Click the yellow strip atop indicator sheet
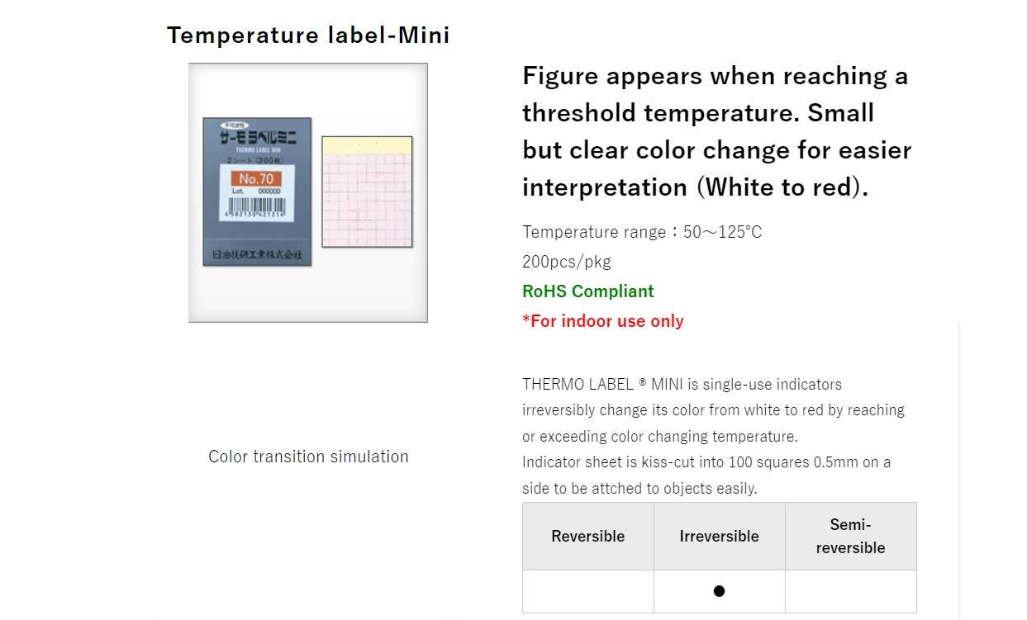The image size is (1027, 620). (x=367, y=145)
